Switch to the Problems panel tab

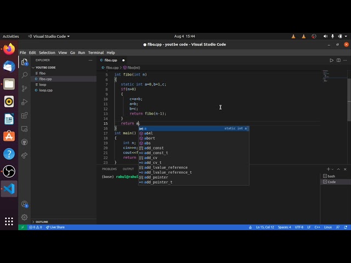(109, 169)
